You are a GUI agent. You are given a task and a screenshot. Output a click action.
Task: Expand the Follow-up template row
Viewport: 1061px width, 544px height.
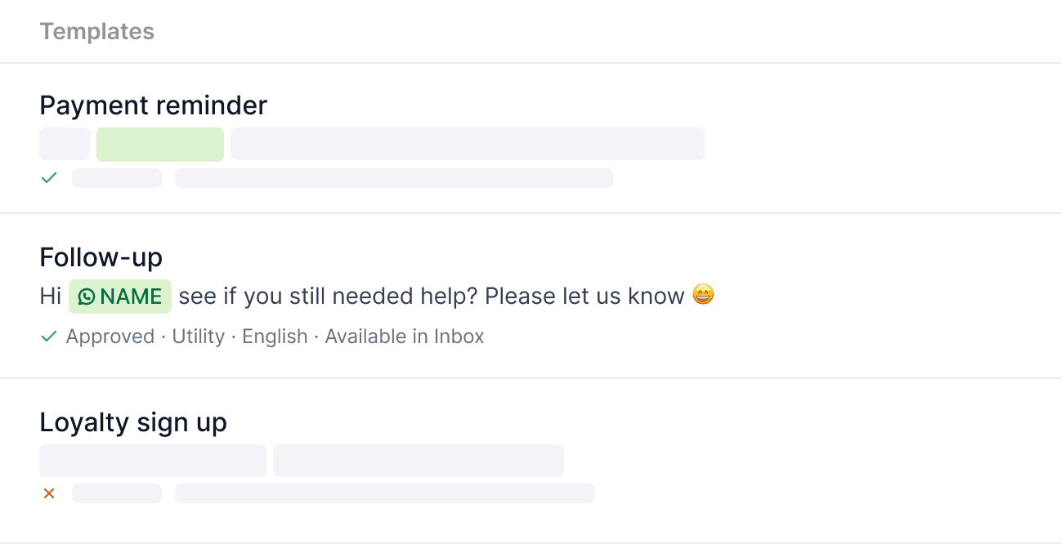click(x=101, y=256)
